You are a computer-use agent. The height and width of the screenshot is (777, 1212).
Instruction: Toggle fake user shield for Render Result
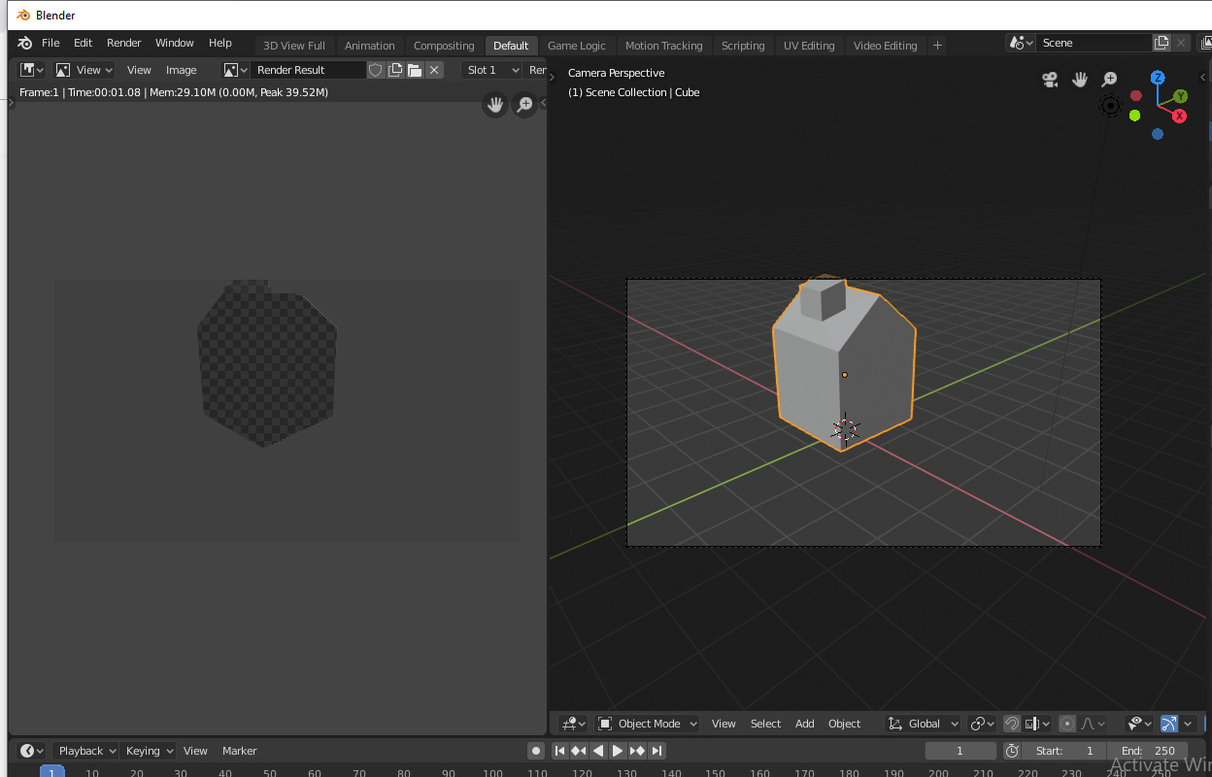point(376,70)
